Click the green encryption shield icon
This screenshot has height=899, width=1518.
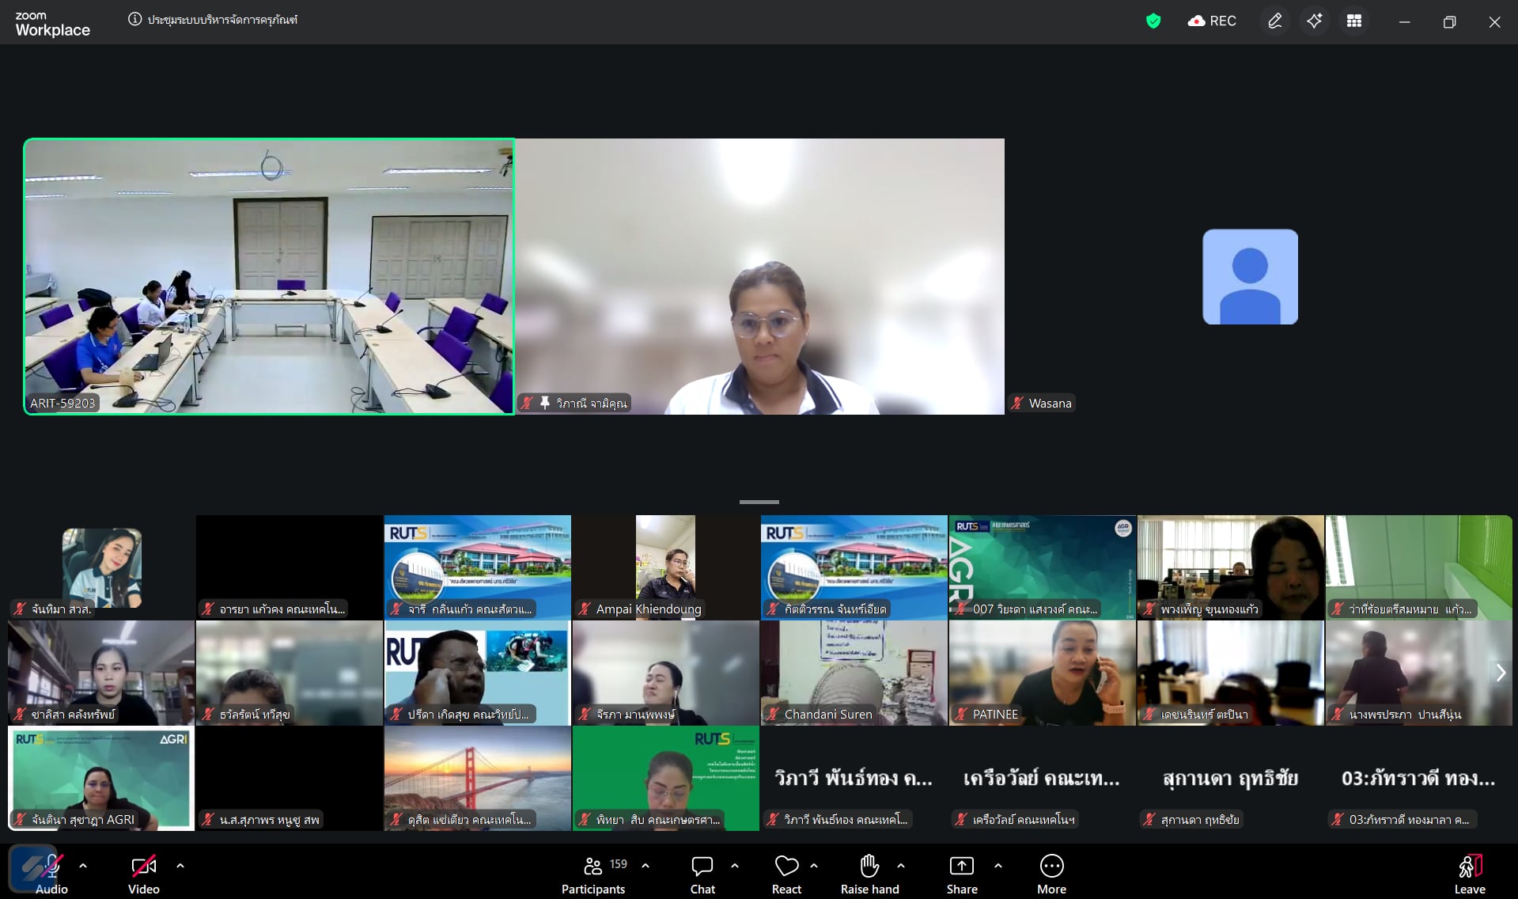pos(1153,21)
